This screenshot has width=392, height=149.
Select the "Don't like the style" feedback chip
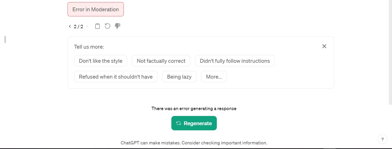pyautogui.click(x=100, y=61)
